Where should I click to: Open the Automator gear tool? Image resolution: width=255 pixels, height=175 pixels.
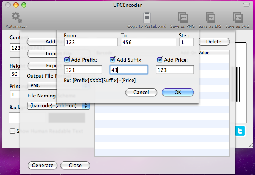point(16,20)
